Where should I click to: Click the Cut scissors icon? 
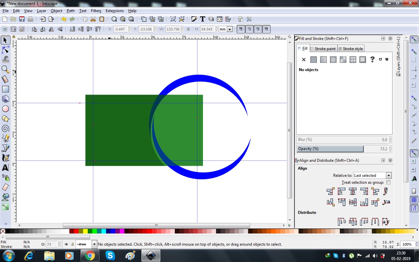[x=93, y=19]
